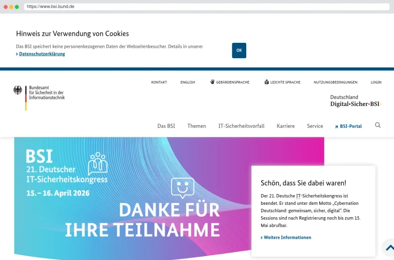Open Nutzungsbedingungen page
The width and height of the screenshot is (394, 260).
click(x=335, y=82)
